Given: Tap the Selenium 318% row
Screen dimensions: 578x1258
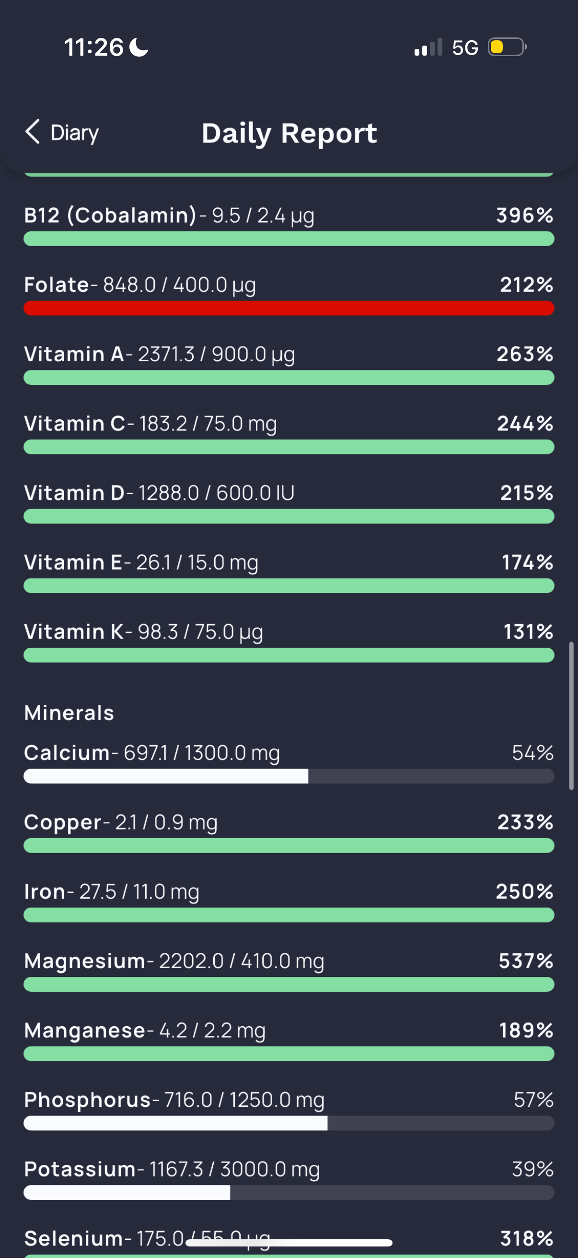Looking at the screenshot, I should (289, 1241).
